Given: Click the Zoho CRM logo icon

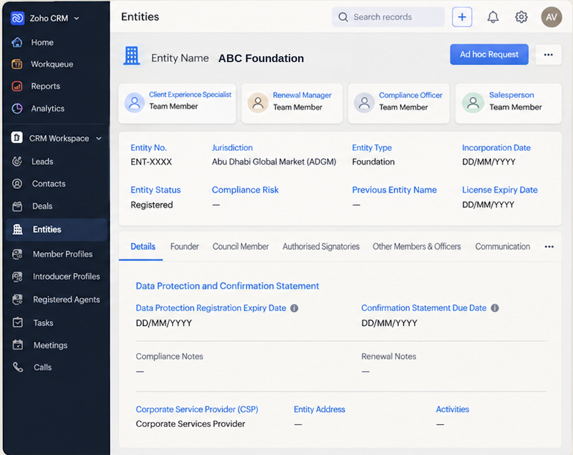Looking at the screenshot, I should (18, 18).
